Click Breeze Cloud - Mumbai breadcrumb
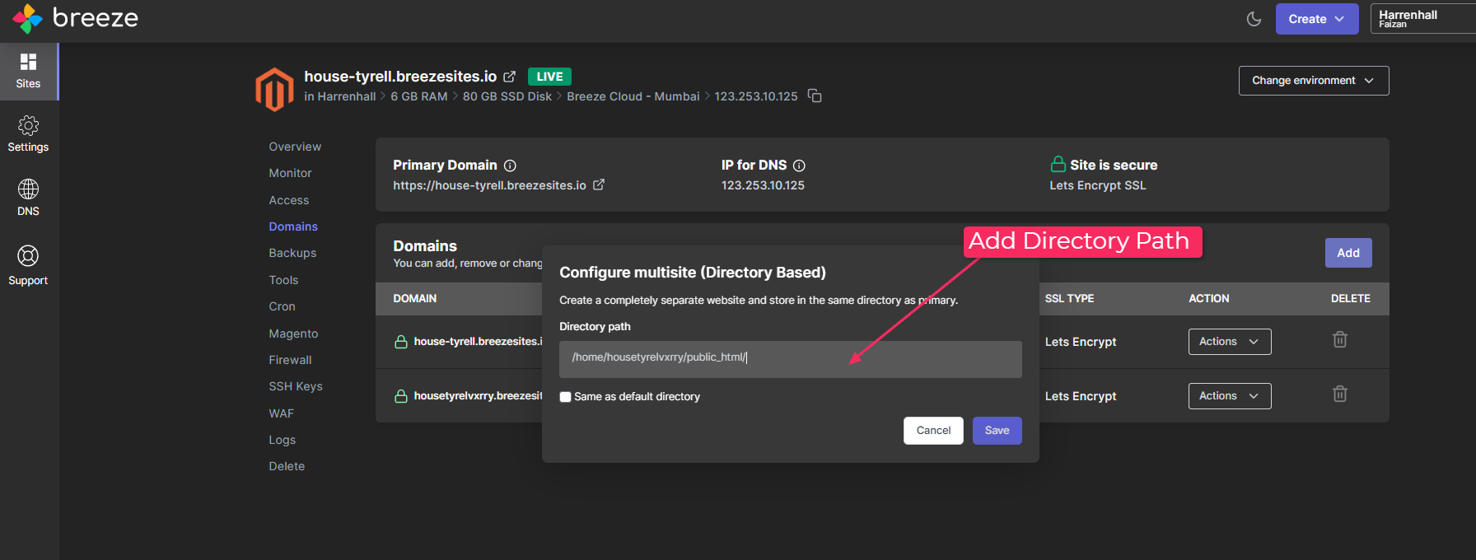The width and height of the screenshot is (1476, 560). click(633, 96)
